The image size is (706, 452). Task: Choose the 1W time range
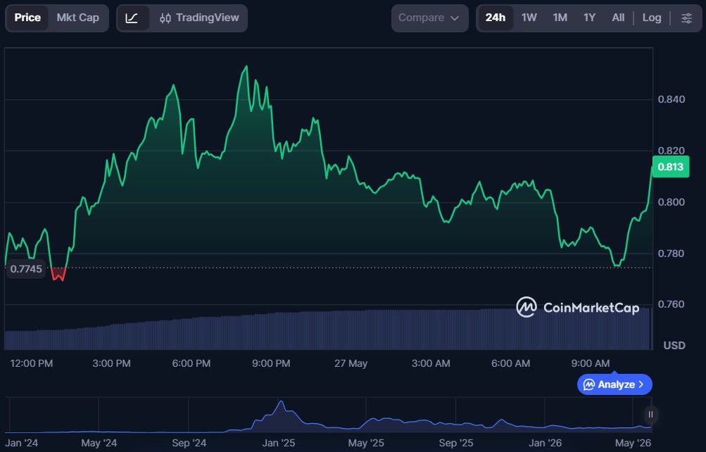(529, 18)
